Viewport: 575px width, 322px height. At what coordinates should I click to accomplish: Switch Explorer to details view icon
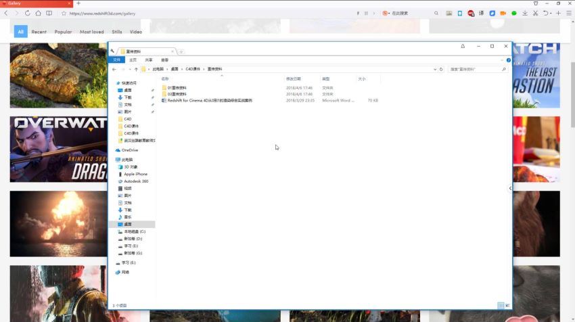click(501, 306)
